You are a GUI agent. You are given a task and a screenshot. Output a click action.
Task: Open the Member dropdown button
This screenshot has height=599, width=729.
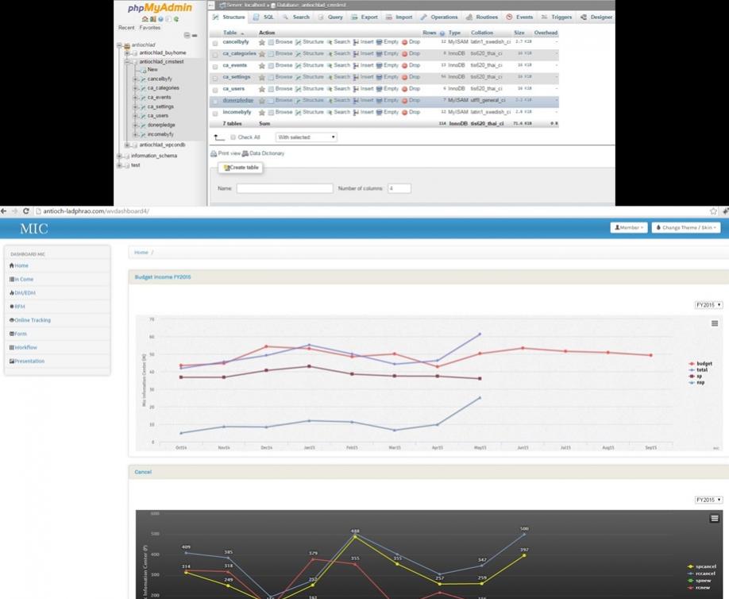629,227
